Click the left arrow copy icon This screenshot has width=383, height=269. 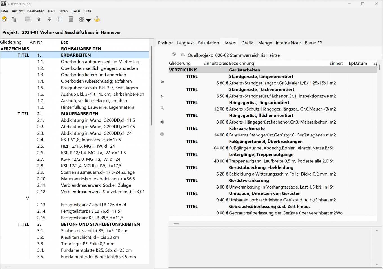(162, 82)
